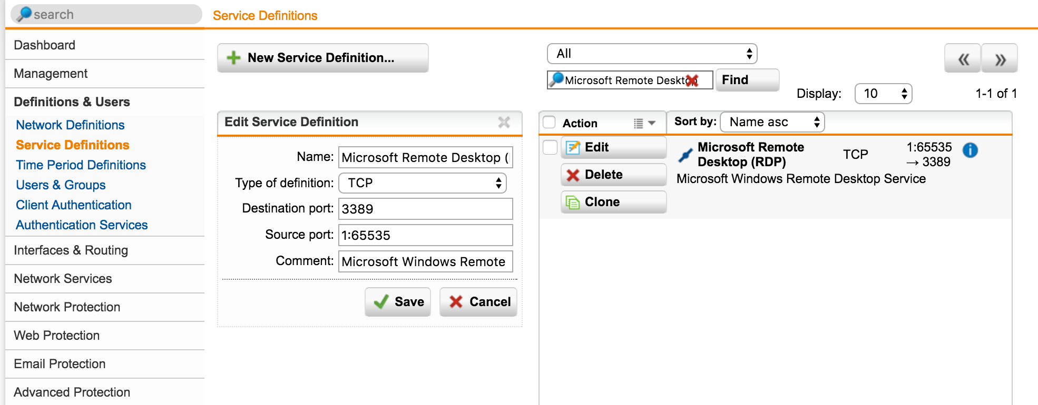Go to Network Definitions
Screen dimensions: 1038x405
(x=70, y=125)
